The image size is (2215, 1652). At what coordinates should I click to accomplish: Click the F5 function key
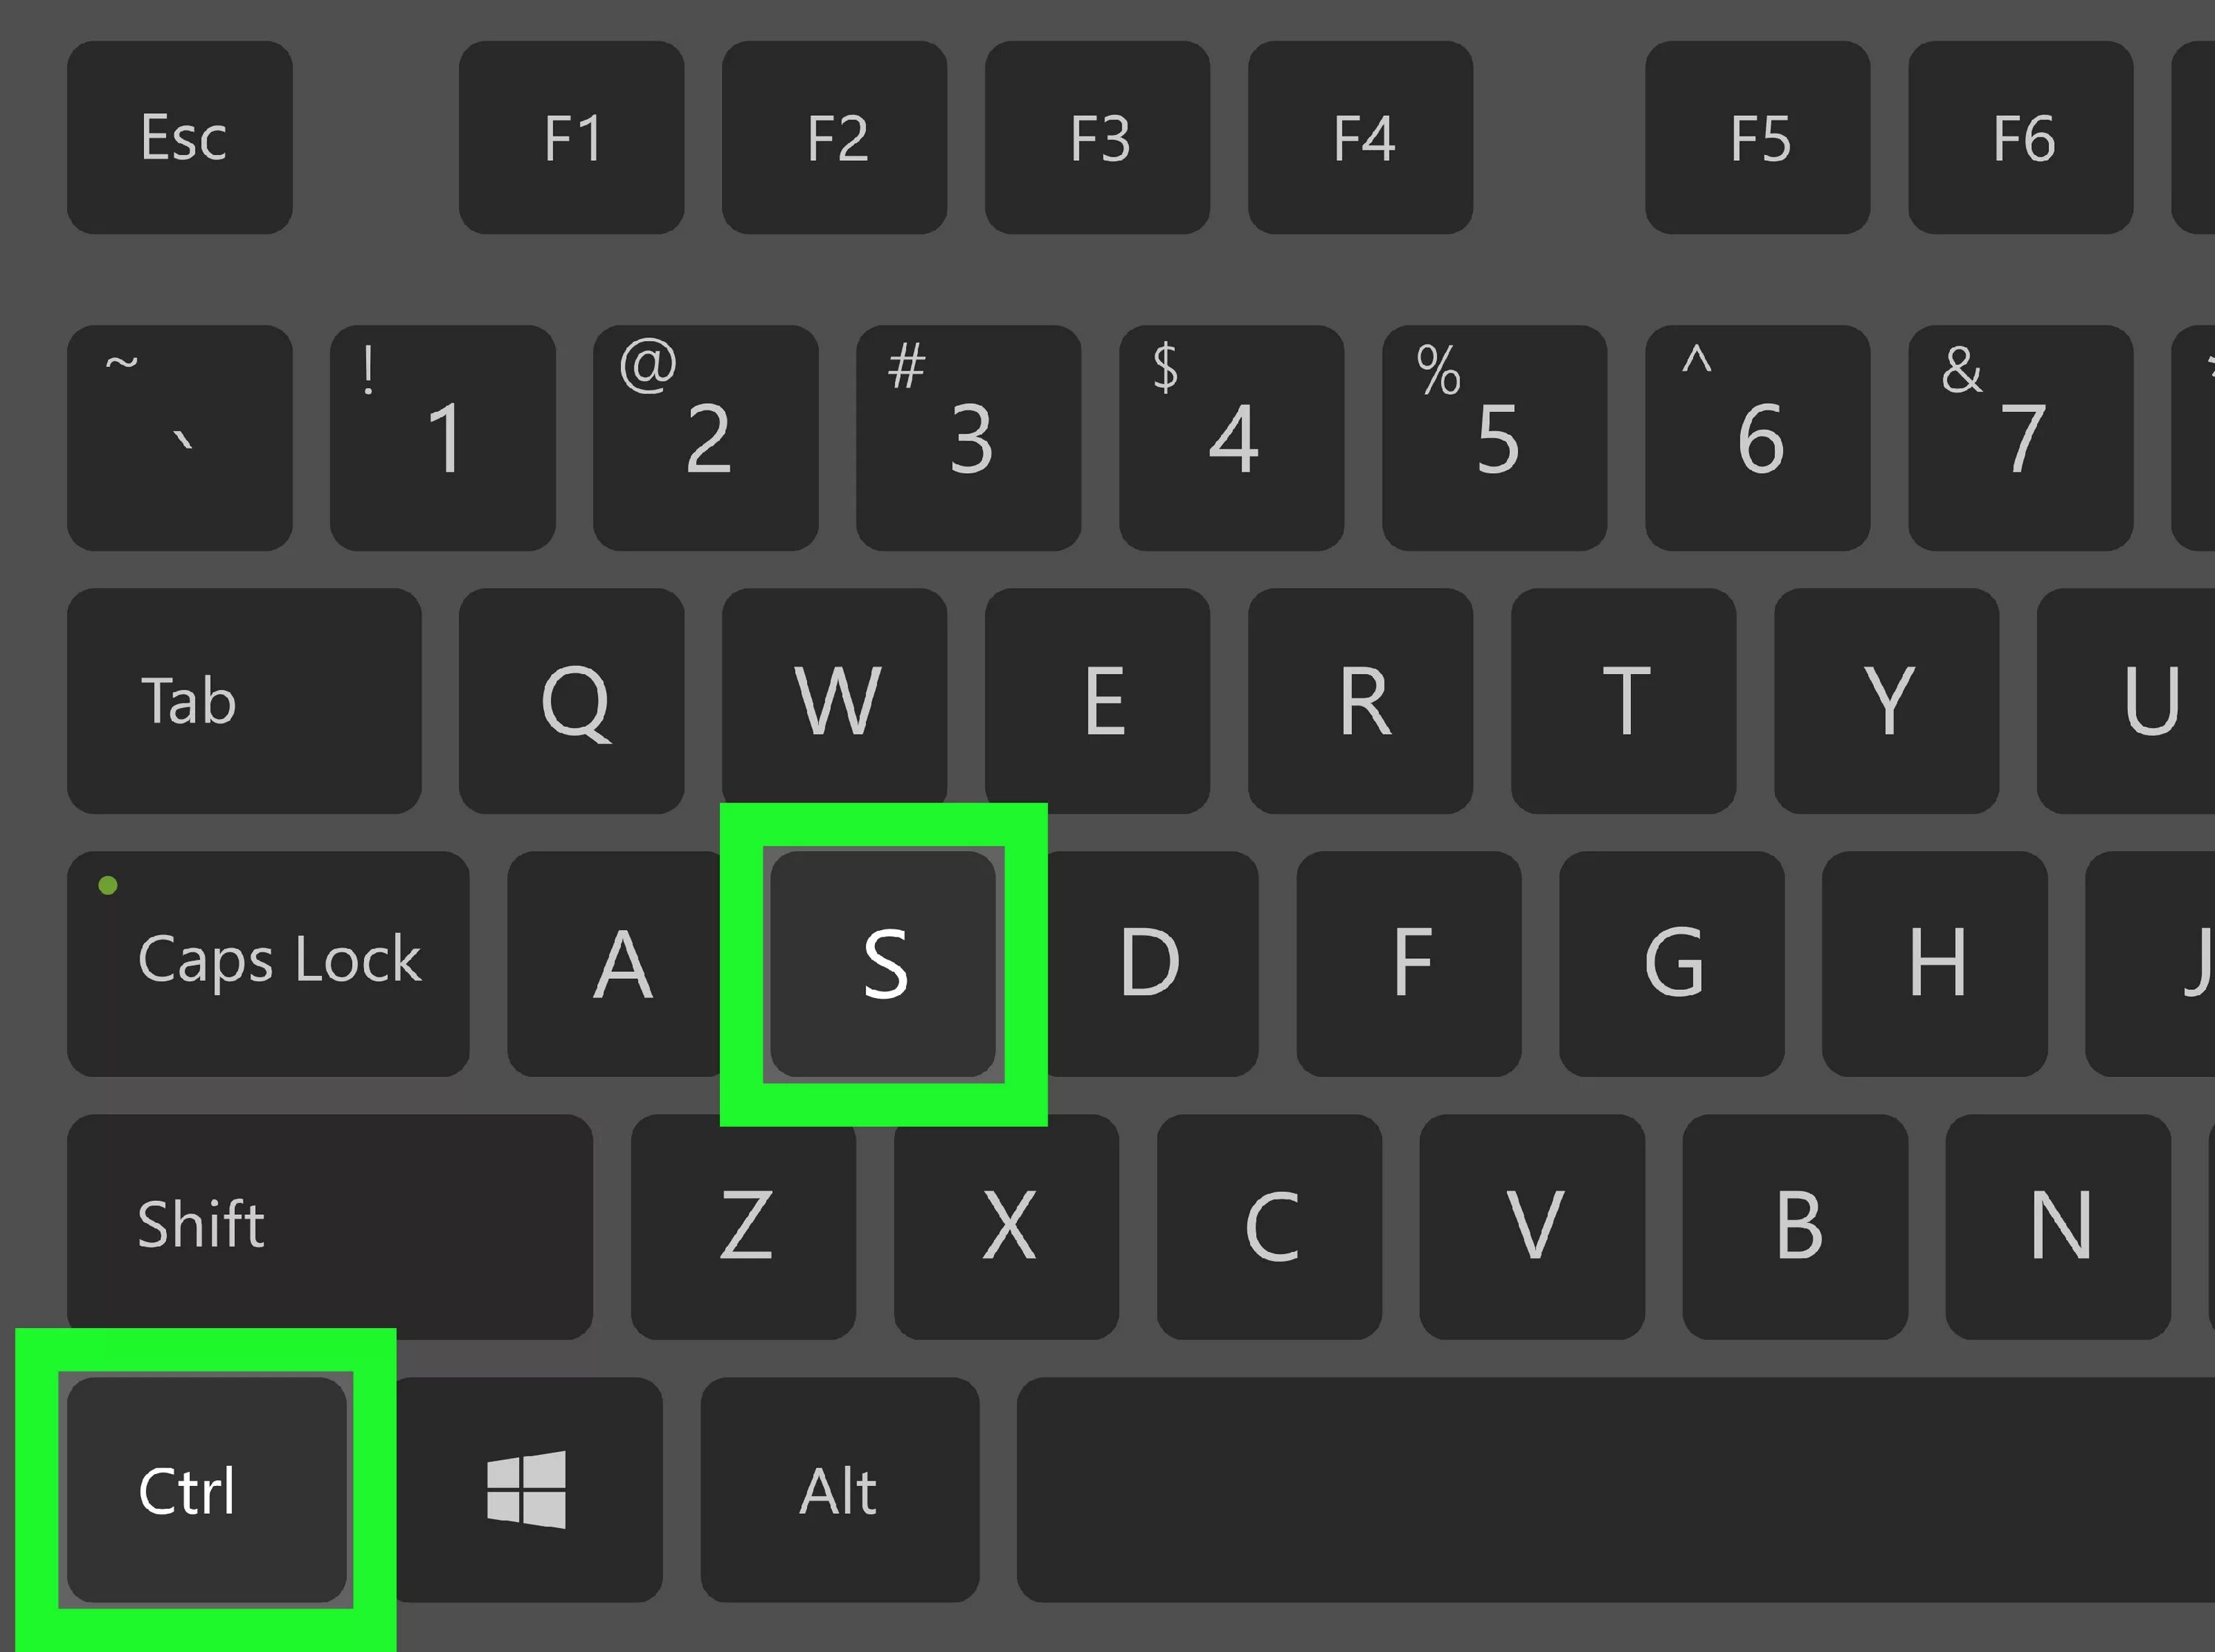tap(1758, 137)
